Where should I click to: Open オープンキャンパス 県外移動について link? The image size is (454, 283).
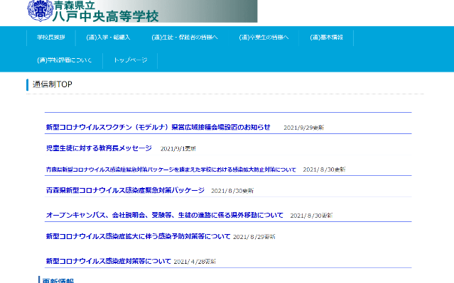tap(165, 216)
